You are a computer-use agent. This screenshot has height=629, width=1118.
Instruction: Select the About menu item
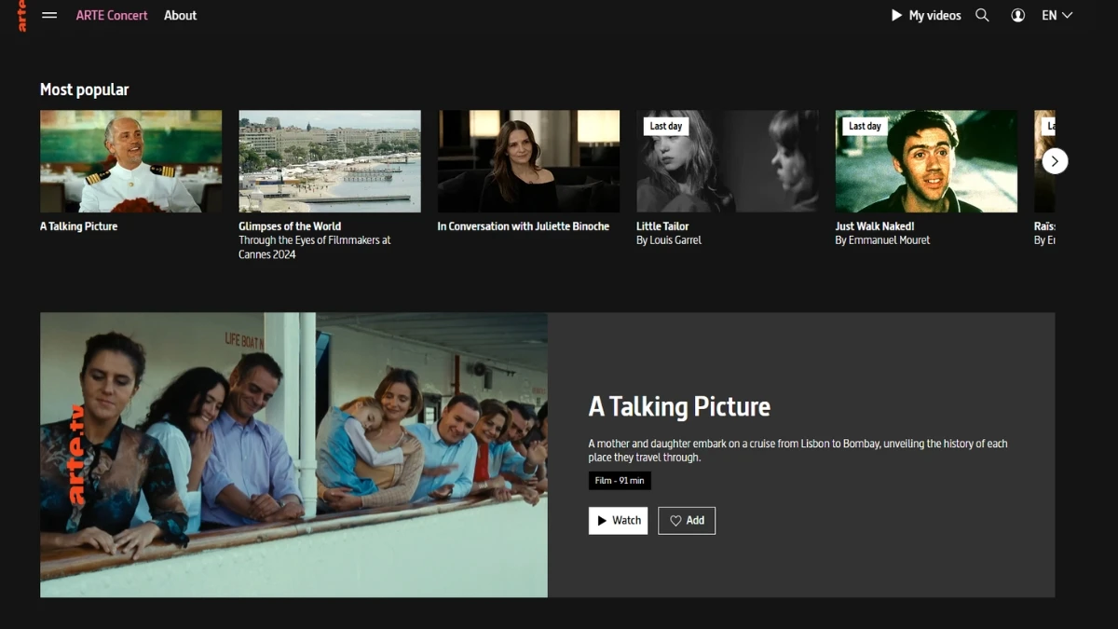pos(180,15)
